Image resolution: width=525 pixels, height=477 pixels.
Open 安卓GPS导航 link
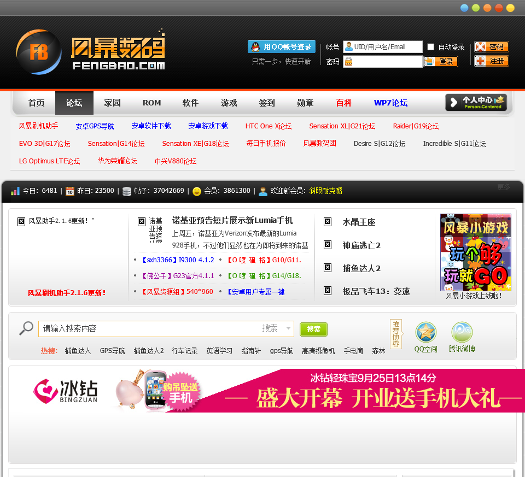95,126
